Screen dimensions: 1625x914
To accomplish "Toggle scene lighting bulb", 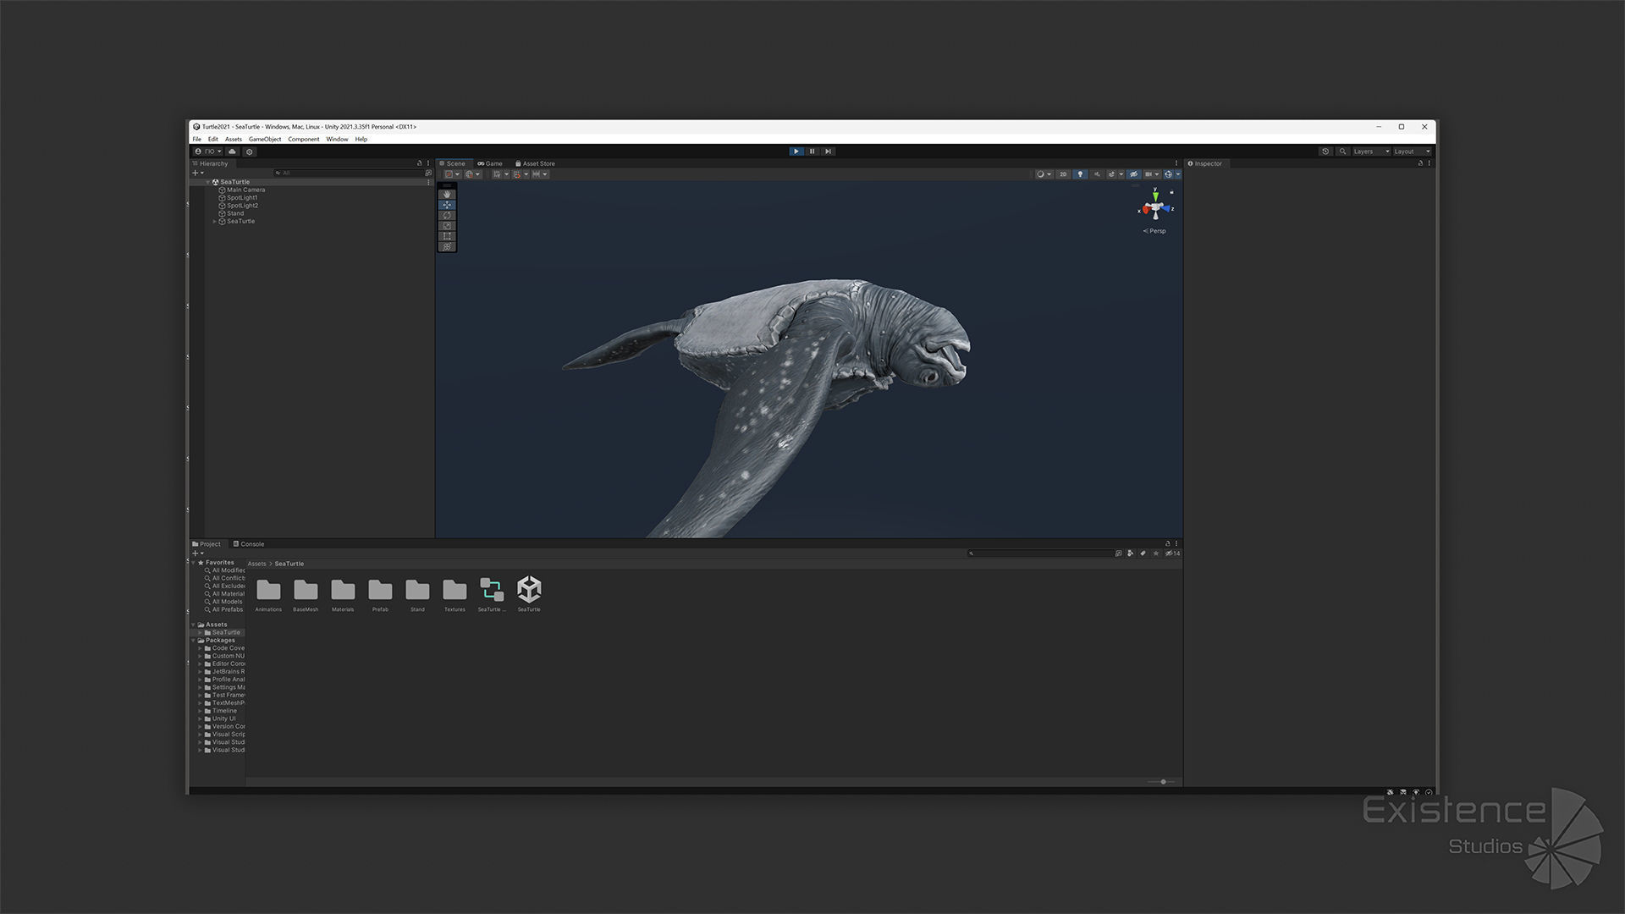I will point(1080,174).
